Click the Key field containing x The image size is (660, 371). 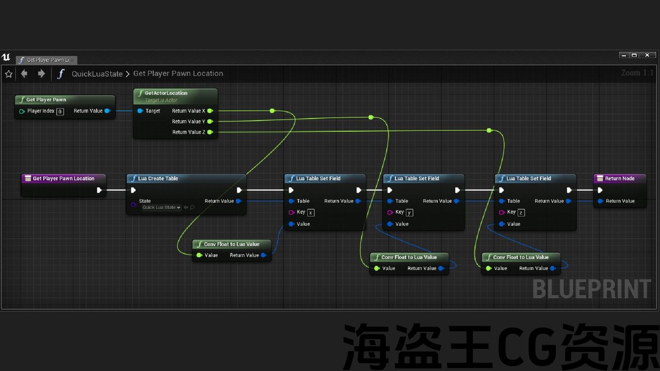coord(310,212)
